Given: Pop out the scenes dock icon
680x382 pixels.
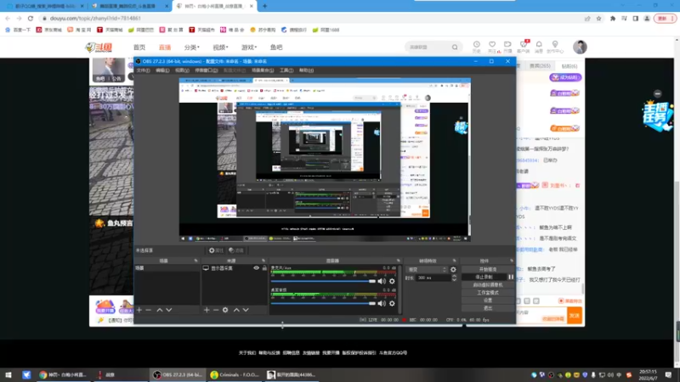Looking at the screenshot, I should pyautogui.click(x=195, y=261).
